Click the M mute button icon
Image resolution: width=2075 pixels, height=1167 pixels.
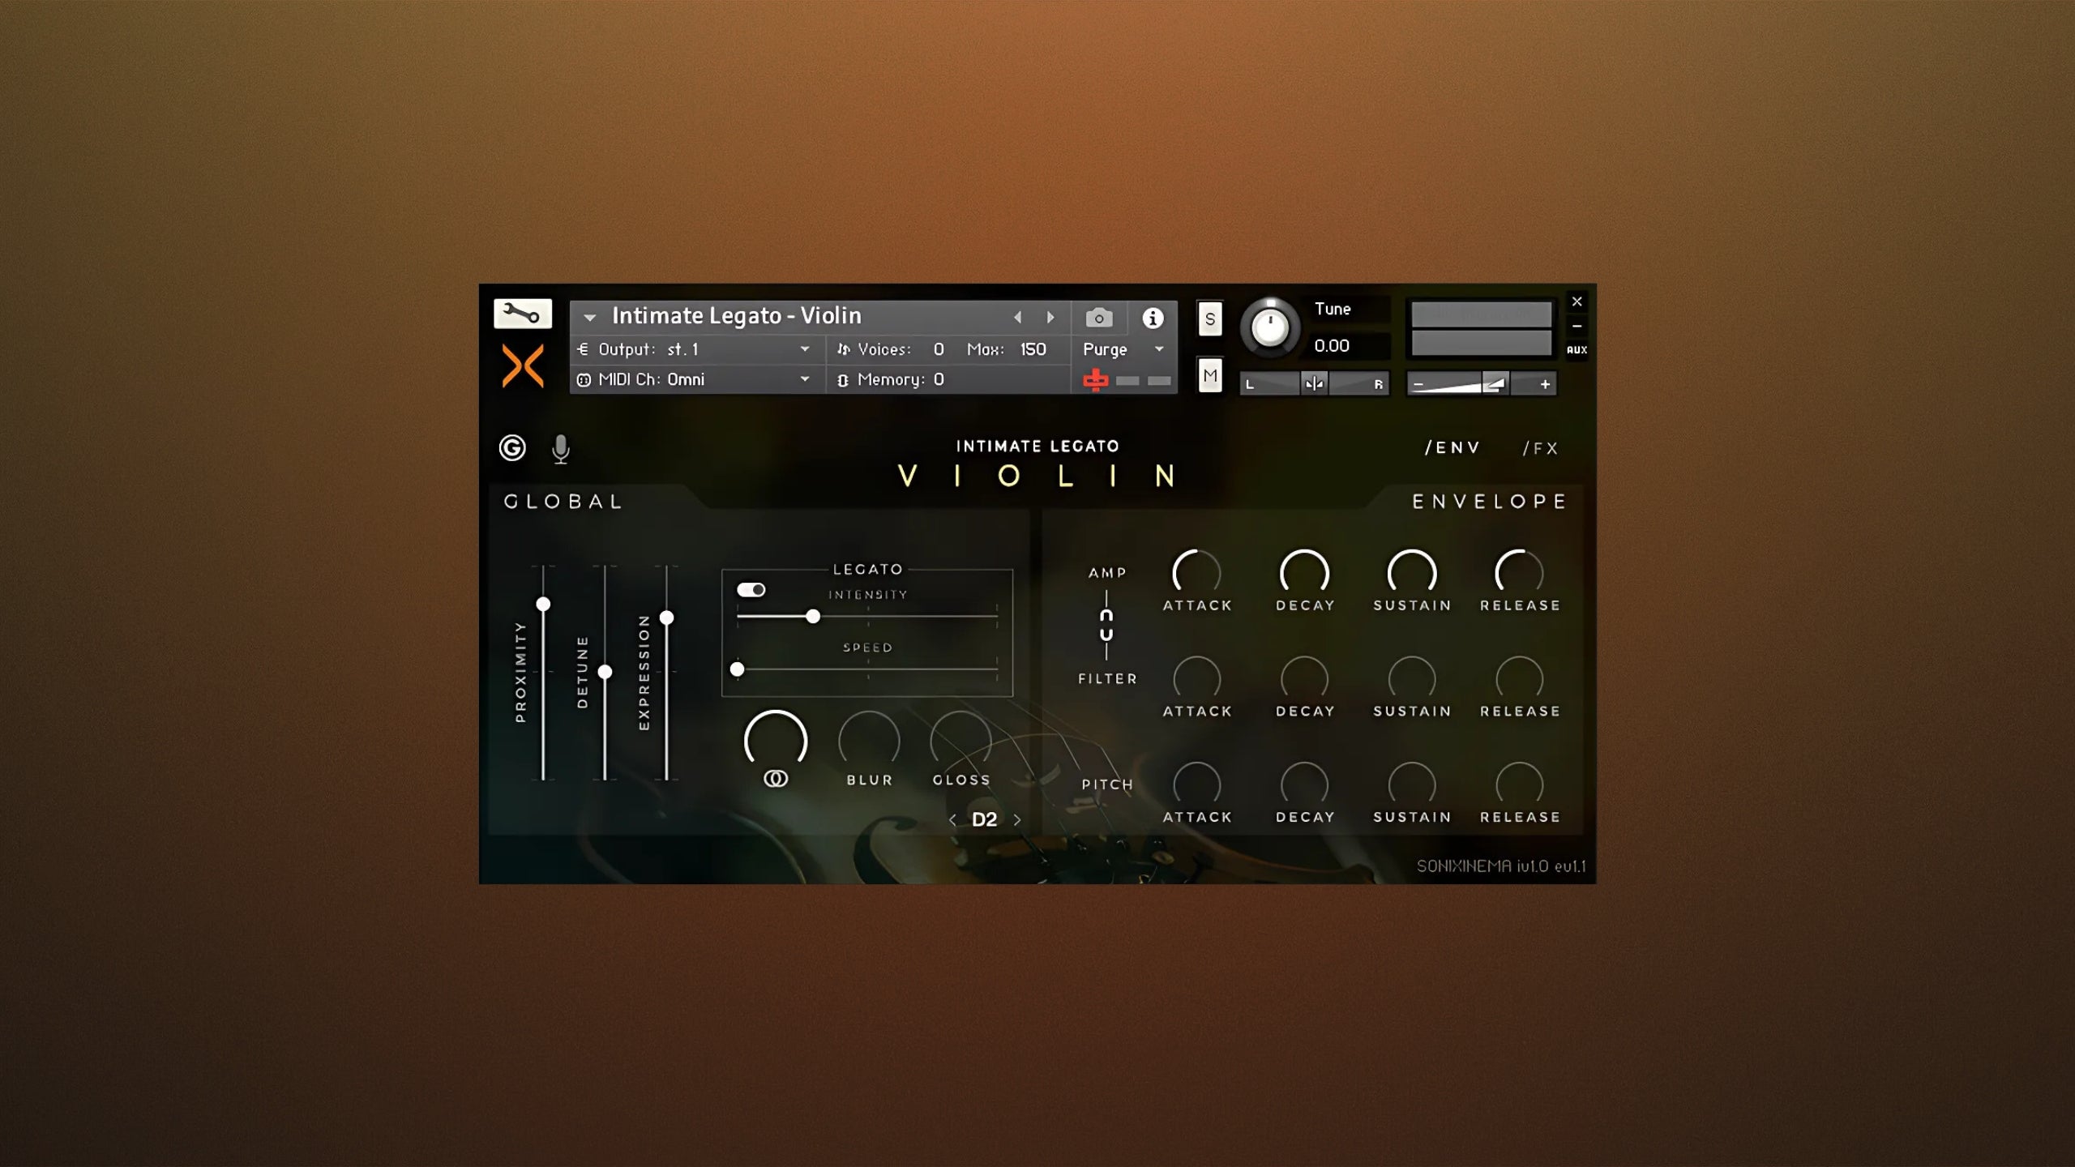pos(1210,374)
